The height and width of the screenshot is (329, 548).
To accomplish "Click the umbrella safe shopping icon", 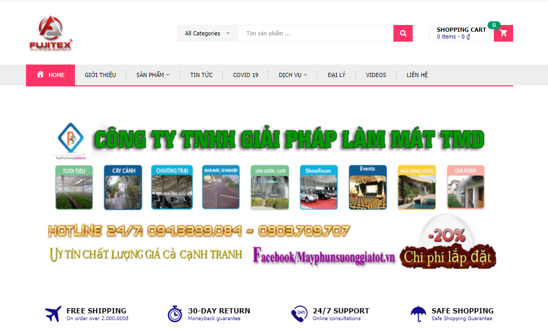I will 417,314.
